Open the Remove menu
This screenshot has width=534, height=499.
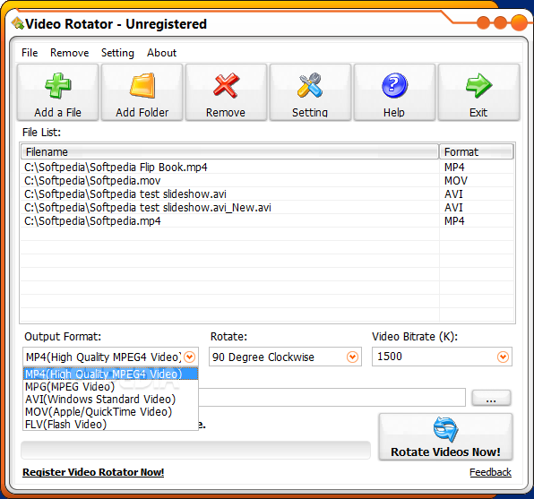70,53
